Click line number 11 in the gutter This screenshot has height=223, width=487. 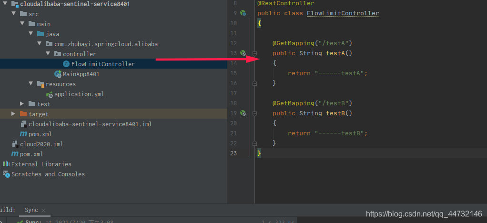pos(233,33)
